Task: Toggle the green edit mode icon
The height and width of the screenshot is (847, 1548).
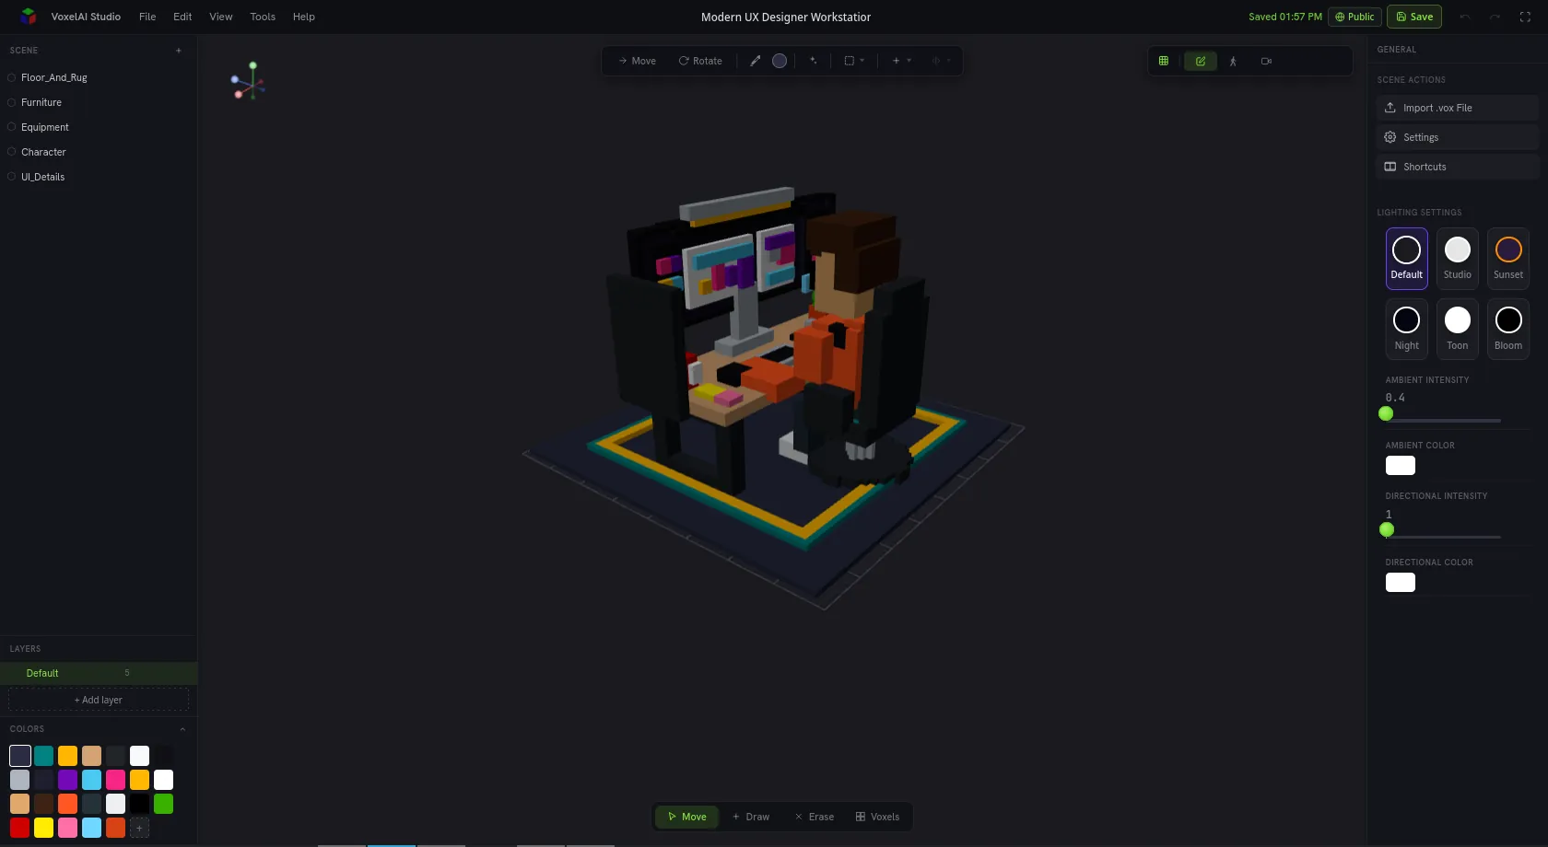Action: pyautogui.click(x=1201, y=61)
